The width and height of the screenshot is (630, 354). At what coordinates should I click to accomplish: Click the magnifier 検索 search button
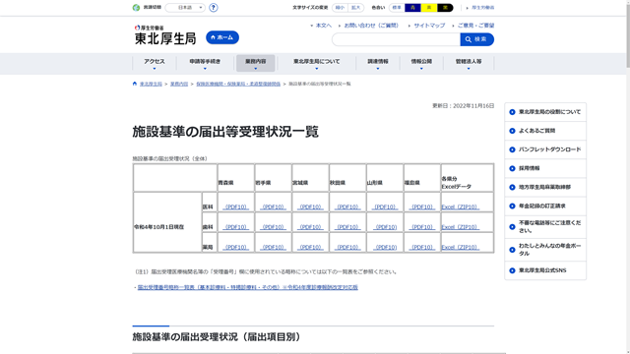(476, 39)
